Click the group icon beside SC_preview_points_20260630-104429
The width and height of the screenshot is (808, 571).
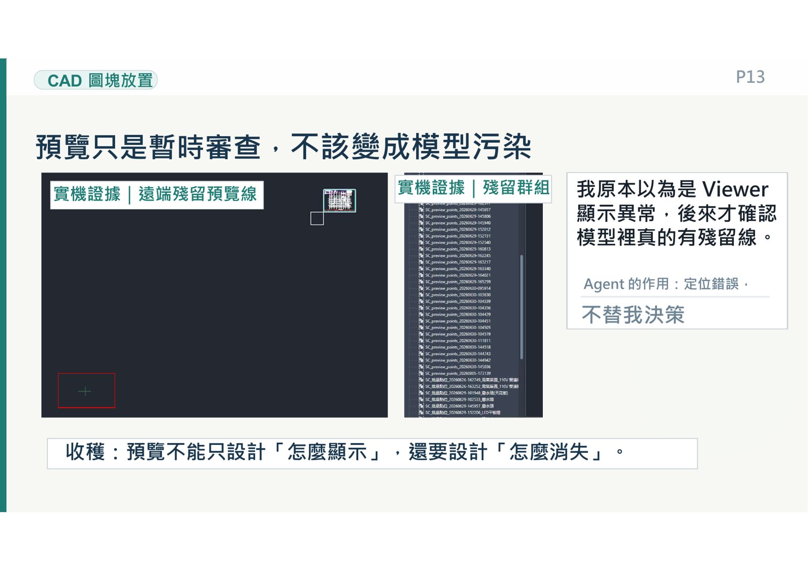tap(421, 315)
